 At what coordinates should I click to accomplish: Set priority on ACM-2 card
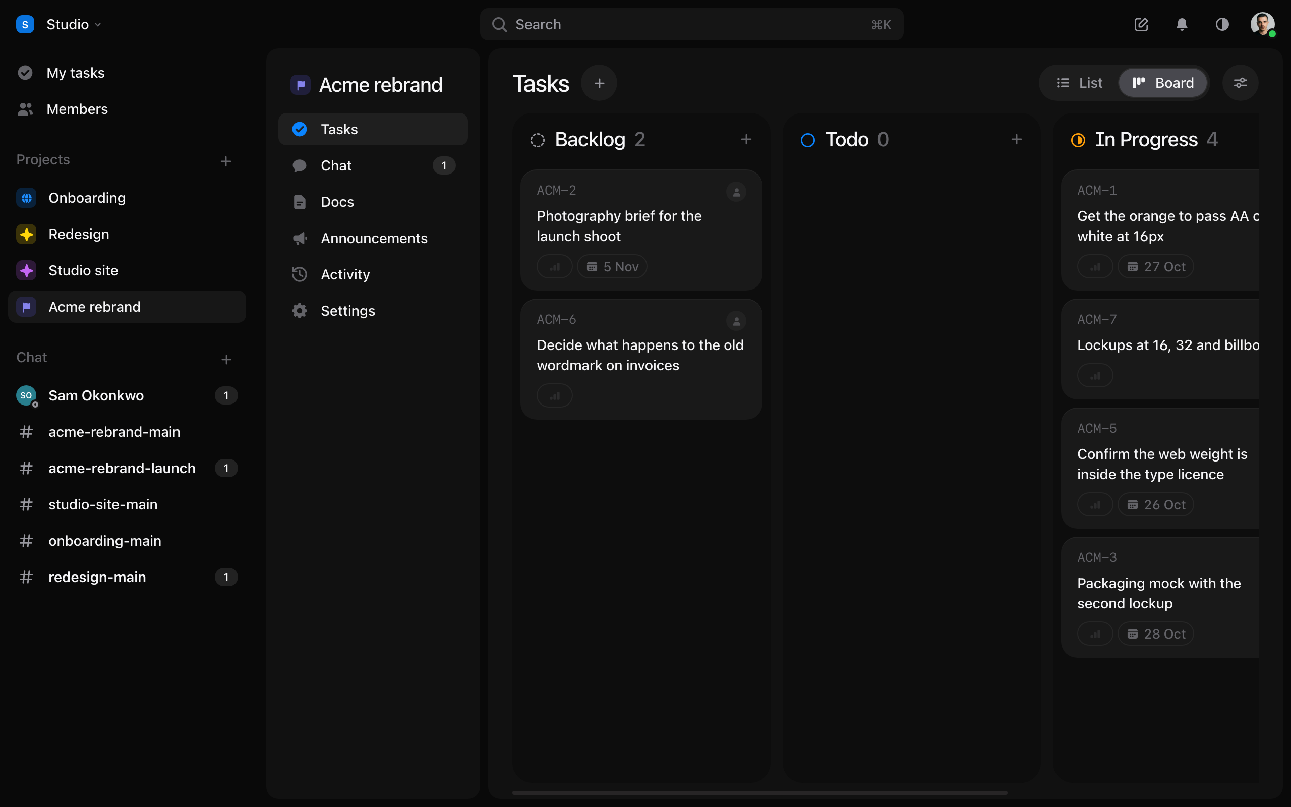tap(554, 267)
